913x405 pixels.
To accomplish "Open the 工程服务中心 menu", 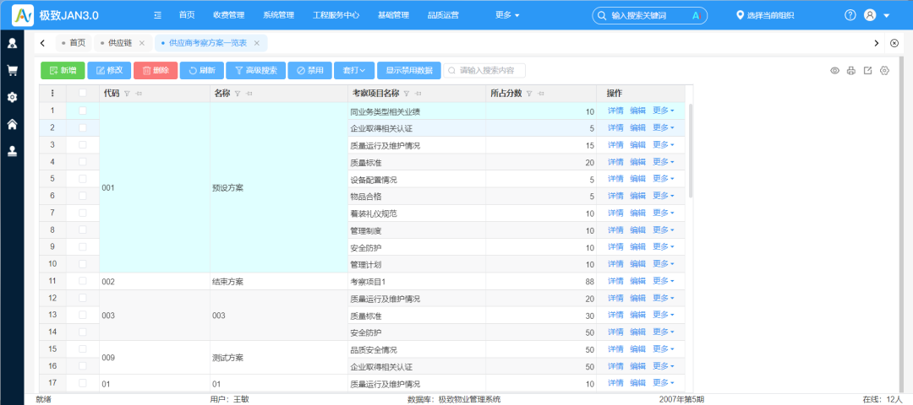I will [336, 15].
